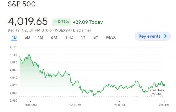View the 5Y chart range

[x=96, y=37]
